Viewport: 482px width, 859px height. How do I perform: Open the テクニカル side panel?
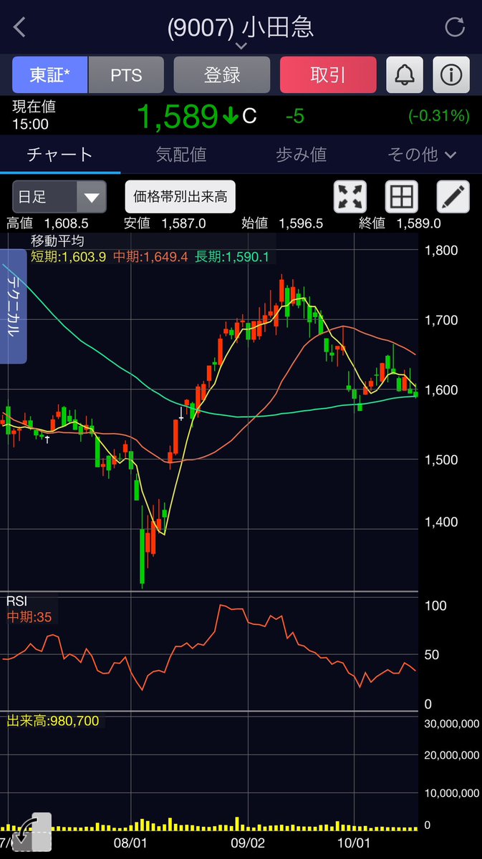14,306
